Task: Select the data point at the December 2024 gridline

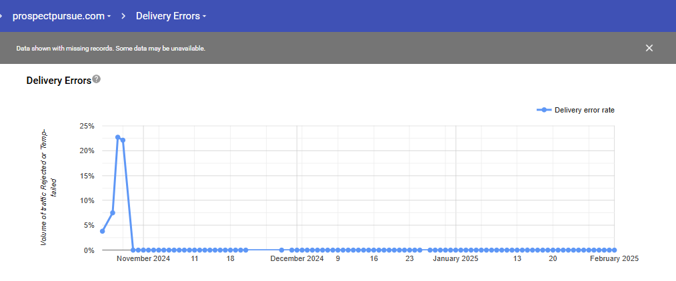Action: coord(297,250)
